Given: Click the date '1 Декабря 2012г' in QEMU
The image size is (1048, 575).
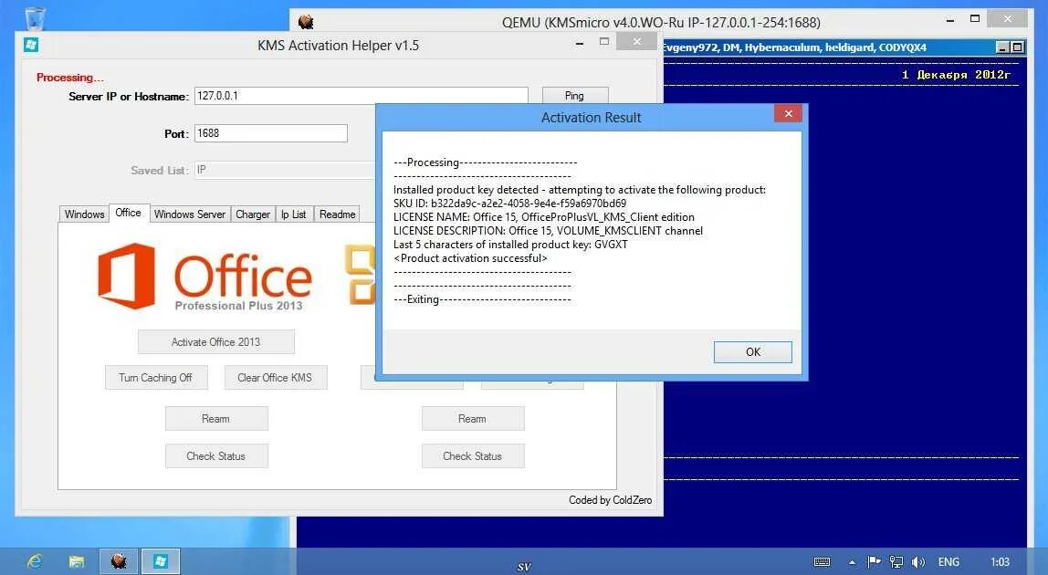Looking at the screenshot, I should [x=956, y=75].
